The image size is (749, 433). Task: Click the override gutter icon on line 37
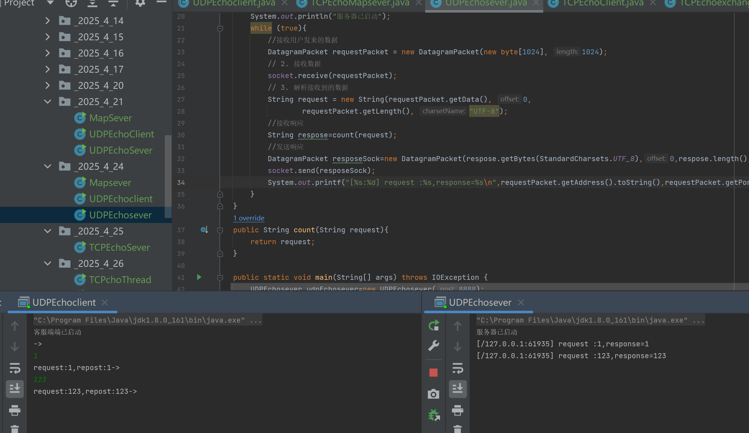point(204,229)
